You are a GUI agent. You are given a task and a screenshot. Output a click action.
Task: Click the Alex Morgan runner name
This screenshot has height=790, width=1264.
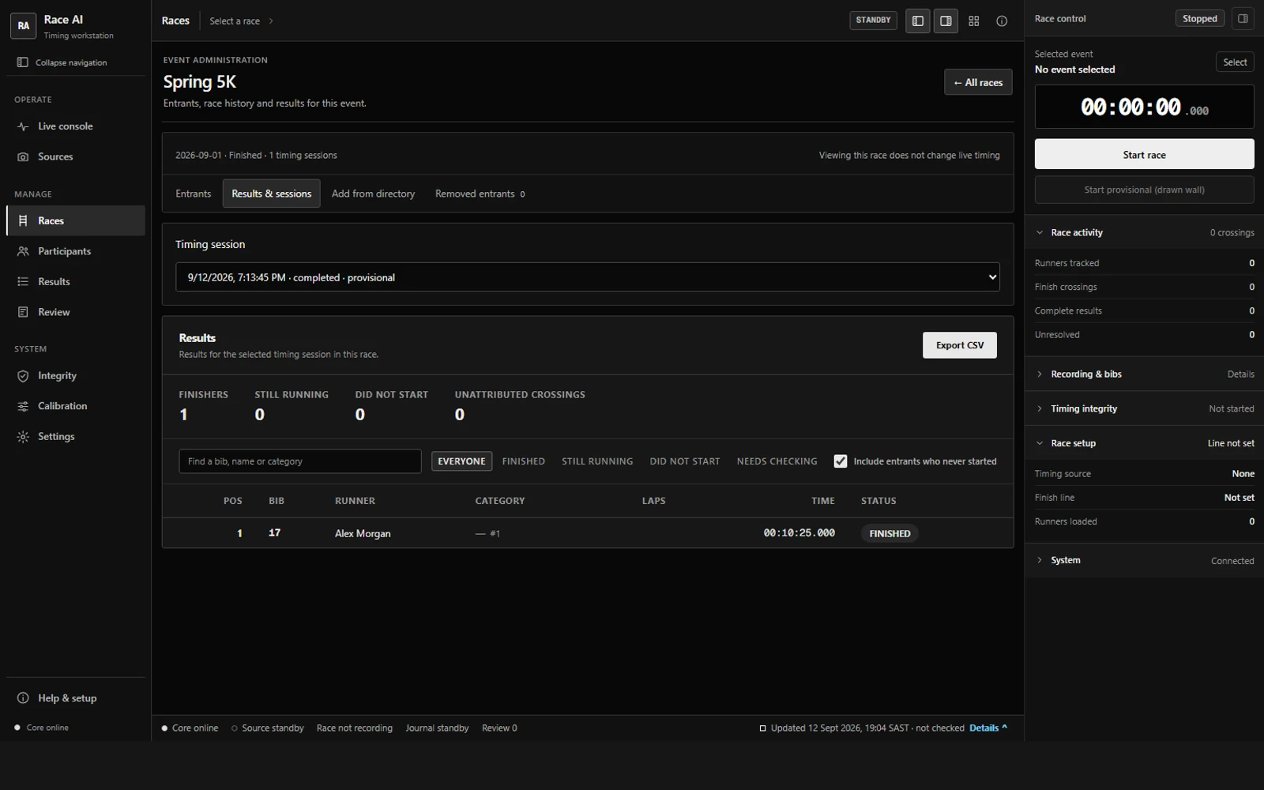pos(363,534)
